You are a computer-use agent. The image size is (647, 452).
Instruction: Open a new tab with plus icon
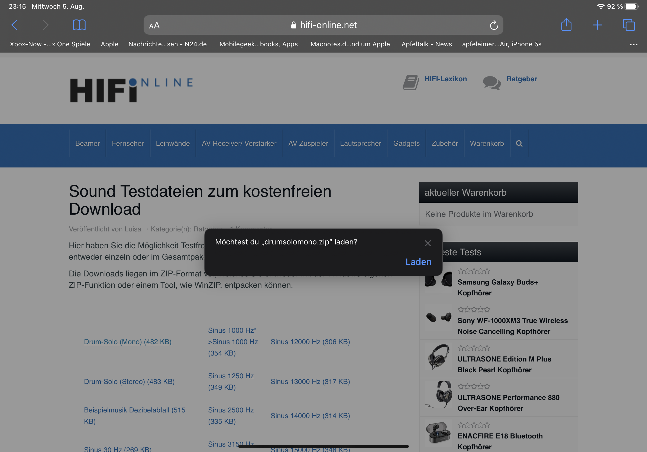[597, 25]
